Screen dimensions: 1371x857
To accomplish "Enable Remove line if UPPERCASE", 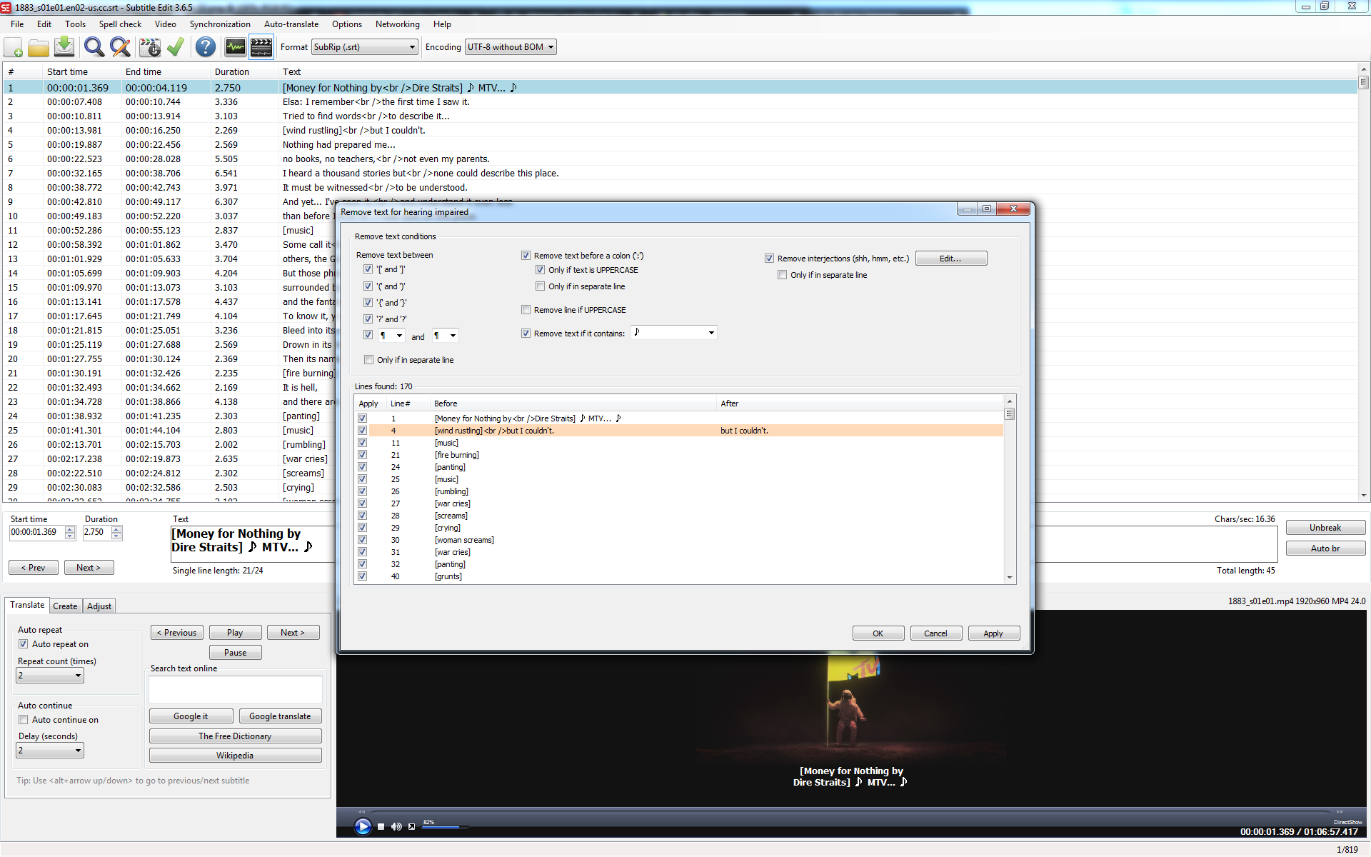I will pos(526,310).
